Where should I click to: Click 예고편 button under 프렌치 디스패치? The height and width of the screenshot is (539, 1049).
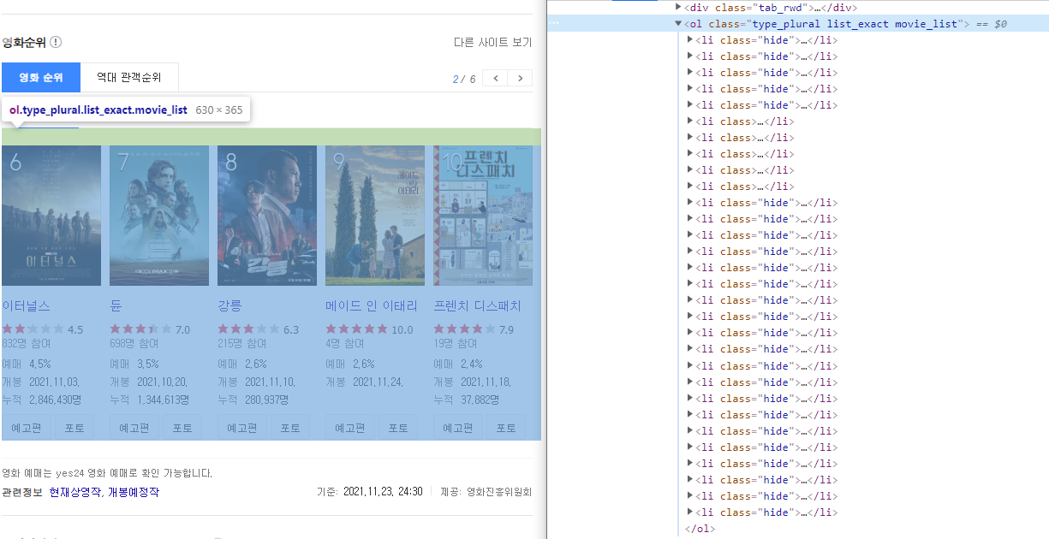[457, 428]
